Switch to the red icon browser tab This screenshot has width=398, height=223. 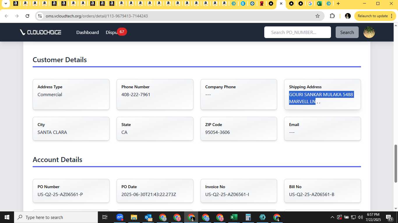[x=262, y=3]
